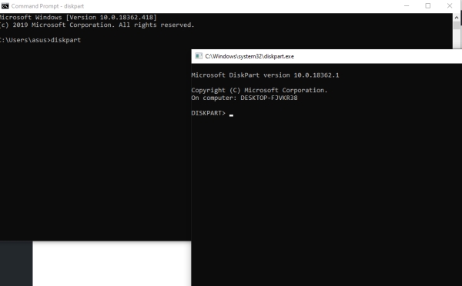Screen dimensions: 462x286
Task: Minimize the Command Prompt window
Action: (x=407, y=6)
